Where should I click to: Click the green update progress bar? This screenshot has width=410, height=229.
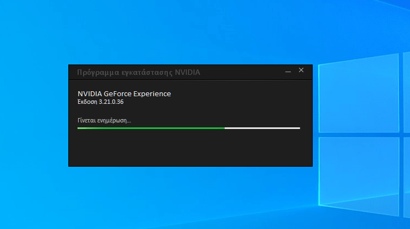[x=189, y=128]
